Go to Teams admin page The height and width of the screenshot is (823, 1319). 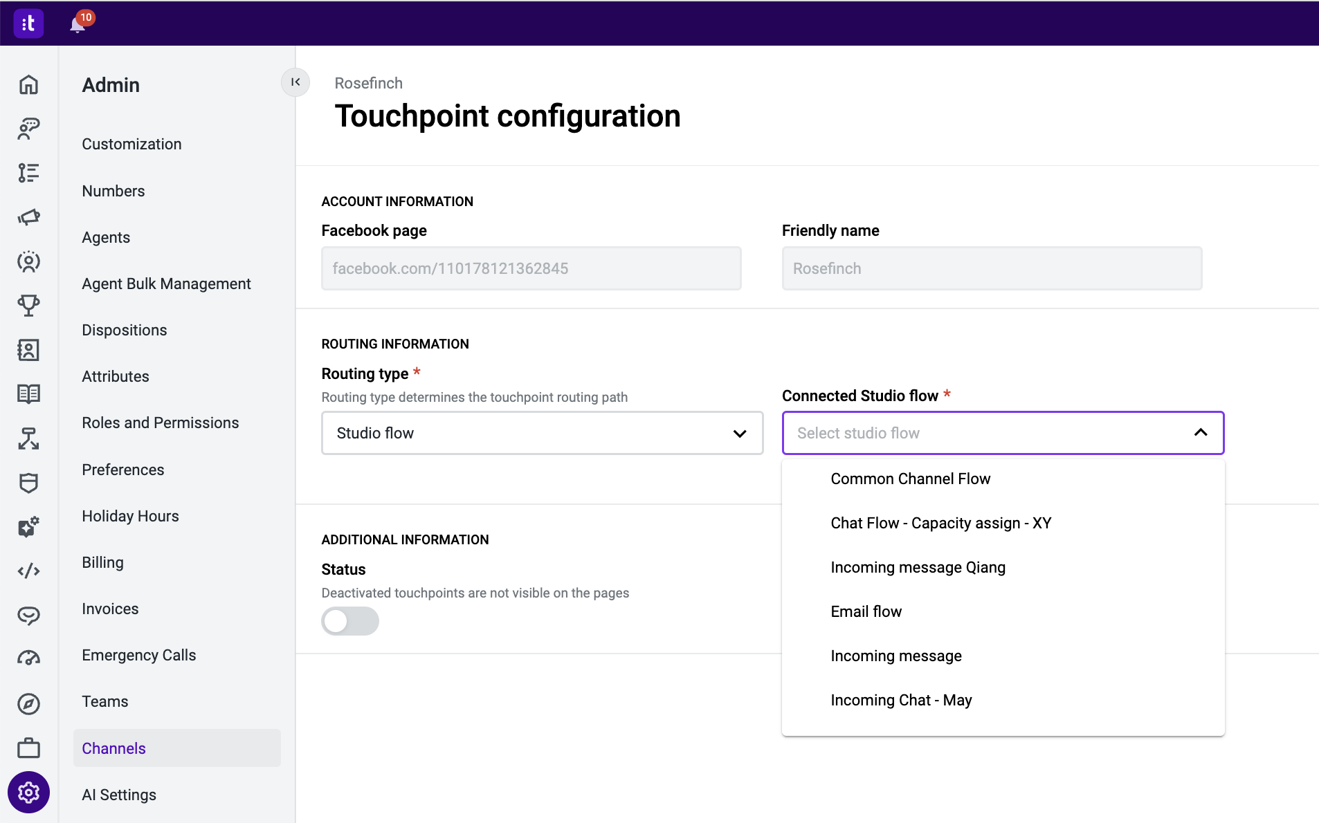click(105, 701)
